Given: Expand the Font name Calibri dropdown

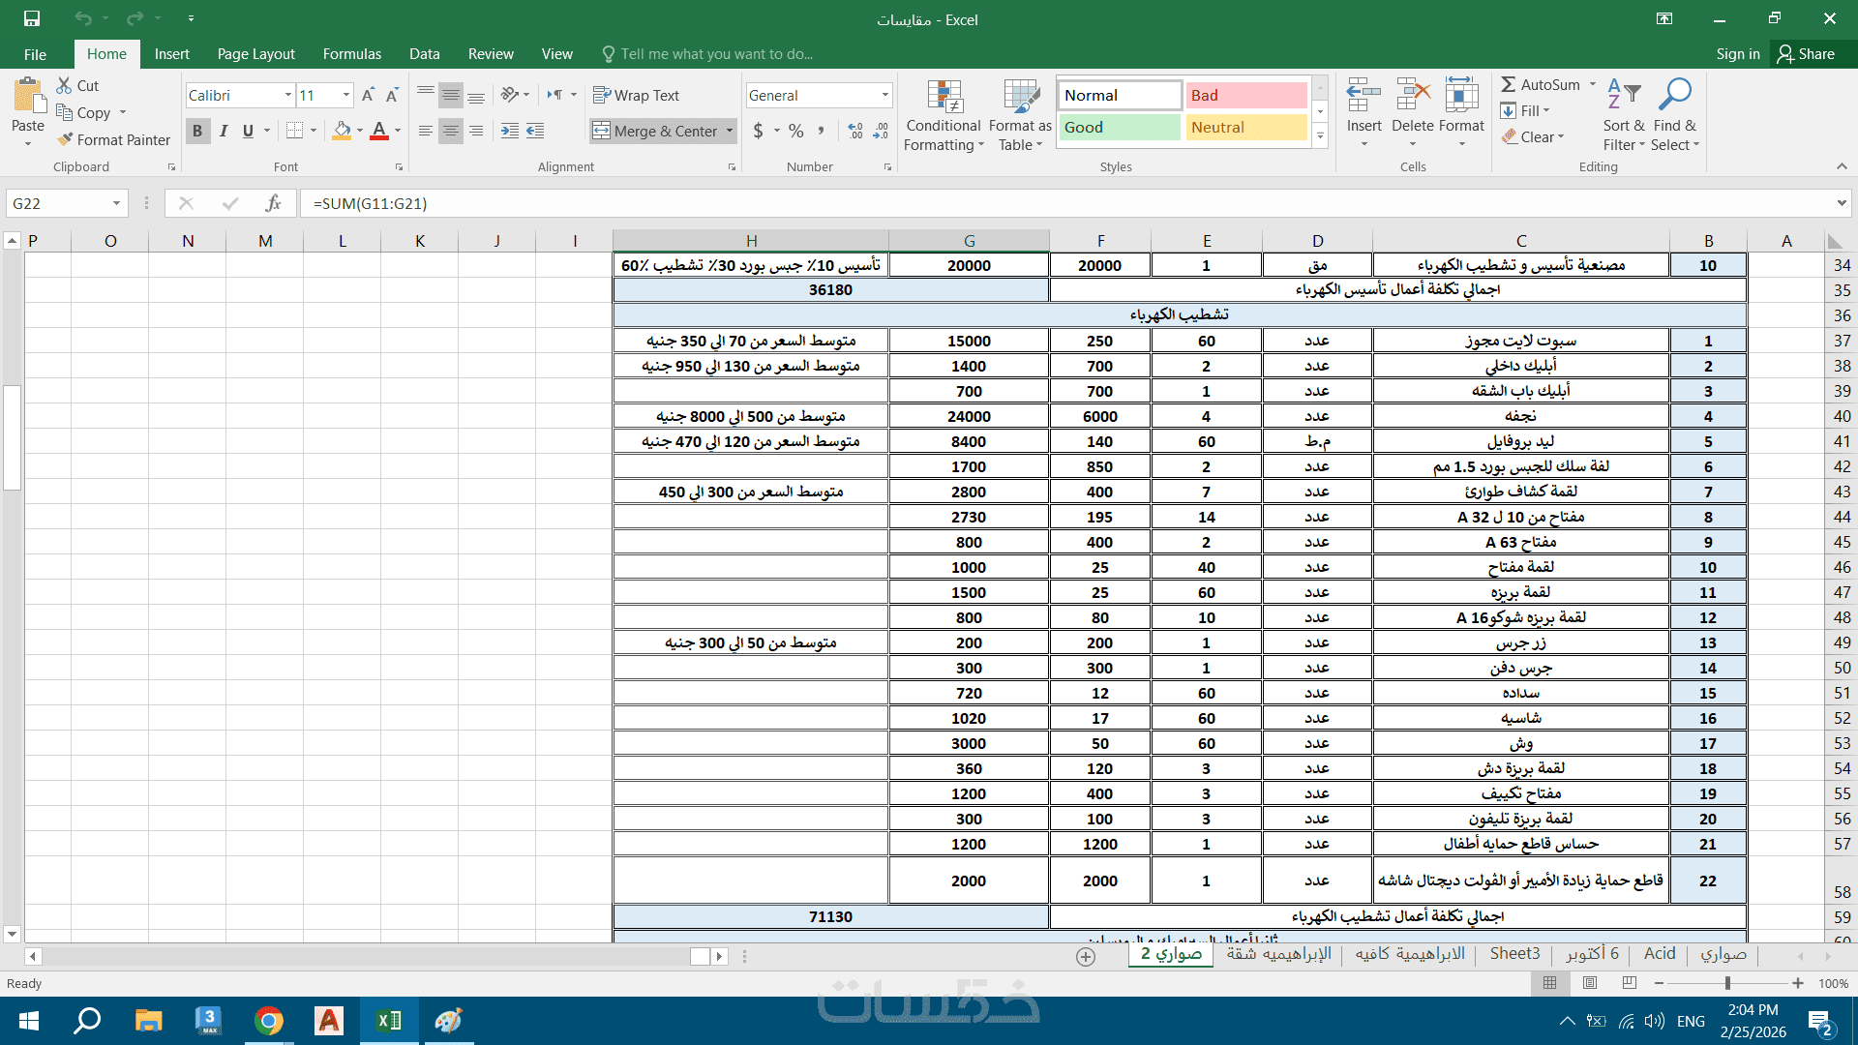Looking at the screenshot, I should tap(287, 95).
